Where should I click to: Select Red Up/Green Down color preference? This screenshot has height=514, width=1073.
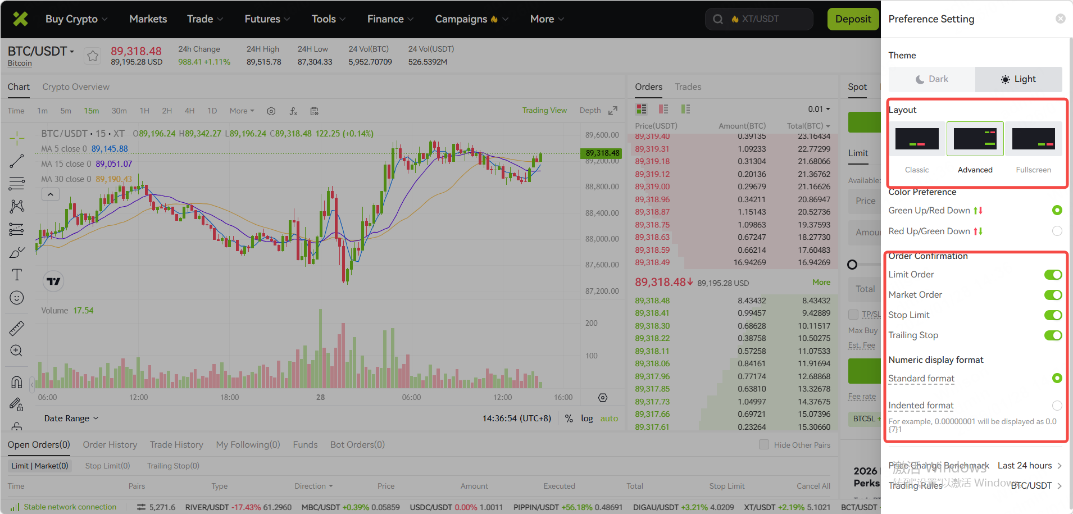[1057, 231]
